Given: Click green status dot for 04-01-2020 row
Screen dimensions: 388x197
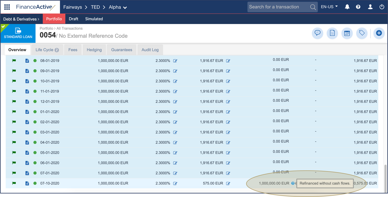Looking at the screenshot, I should [35, 142].
